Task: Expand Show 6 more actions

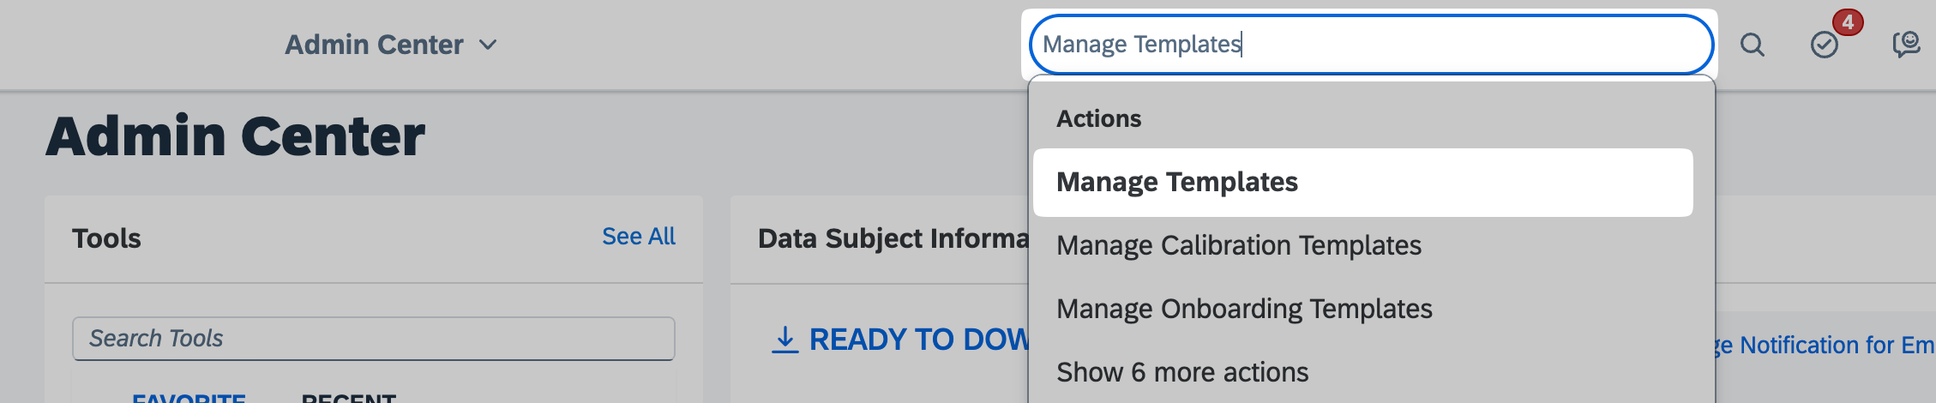Action: pos(1182,372)
